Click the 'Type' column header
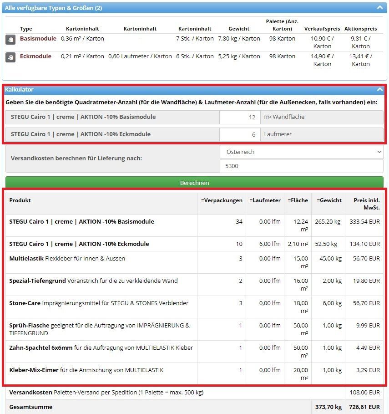This screenshot has width=389, height=414. (x=26, y=29)
